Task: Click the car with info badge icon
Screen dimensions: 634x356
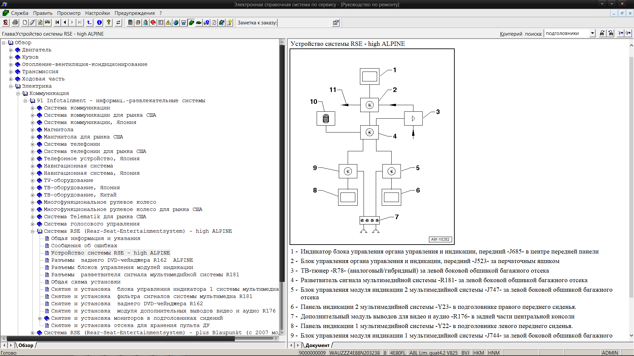Action: [x=206, y=23]
